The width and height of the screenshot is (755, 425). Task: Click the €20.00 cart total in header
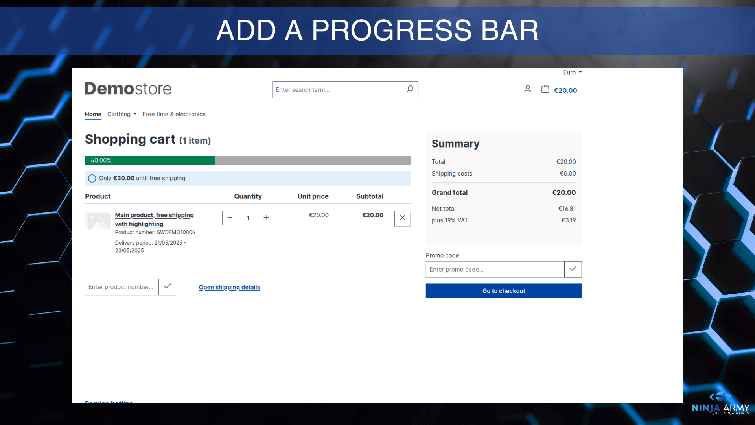click(565, 91)
